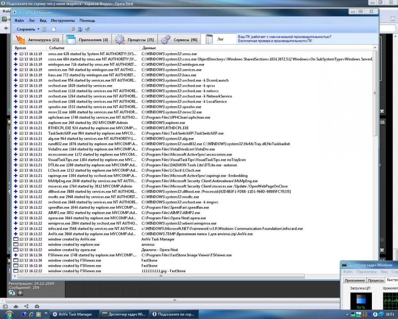Click the binoculars search icon in AnVir toolbar
Screen dimensions: 398x319
80,29
